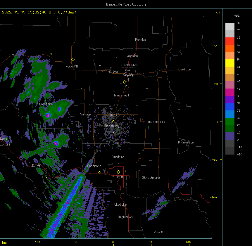Click the magenta 42 dBZ legend swatch
This screenshot has width=252, height=246.
coord(230,92)
